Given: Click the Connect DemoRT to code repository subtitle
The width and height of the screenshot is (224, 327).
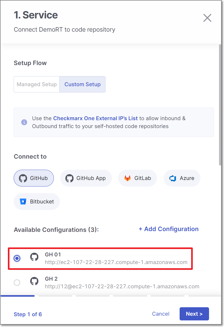Looking at the screenshot, I should (65, 30).
